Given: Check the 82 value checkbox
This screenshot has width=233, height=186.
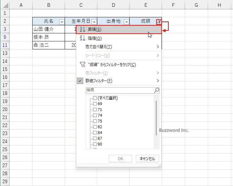Looking at the screenshot, I should [x=95, y=127].
